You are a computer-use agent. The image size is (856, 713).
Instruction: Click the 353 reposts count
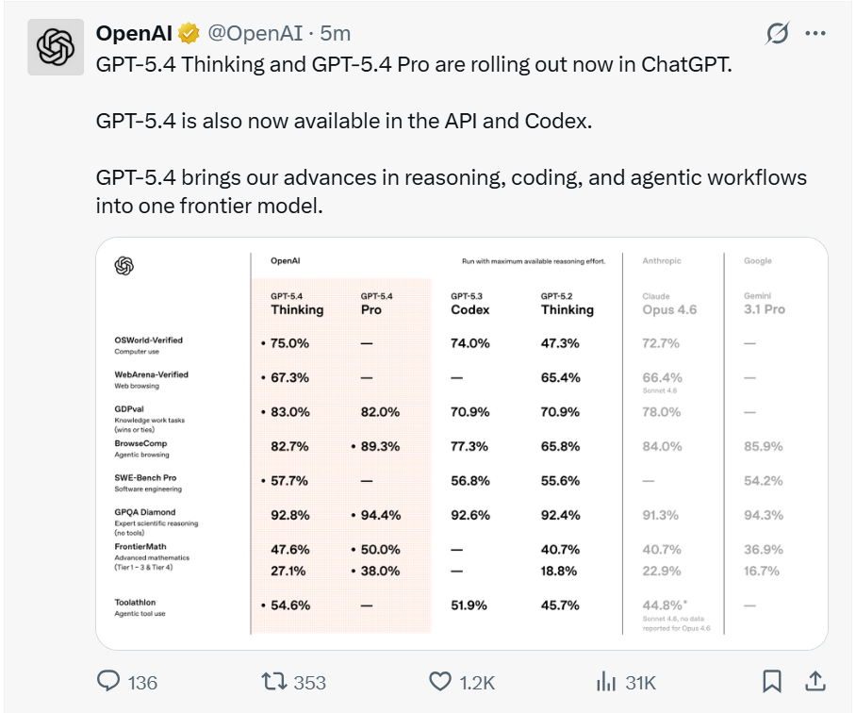pos(309,682)
